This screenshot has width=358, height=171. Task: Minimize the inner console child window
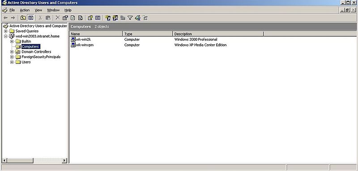(342, 10)
